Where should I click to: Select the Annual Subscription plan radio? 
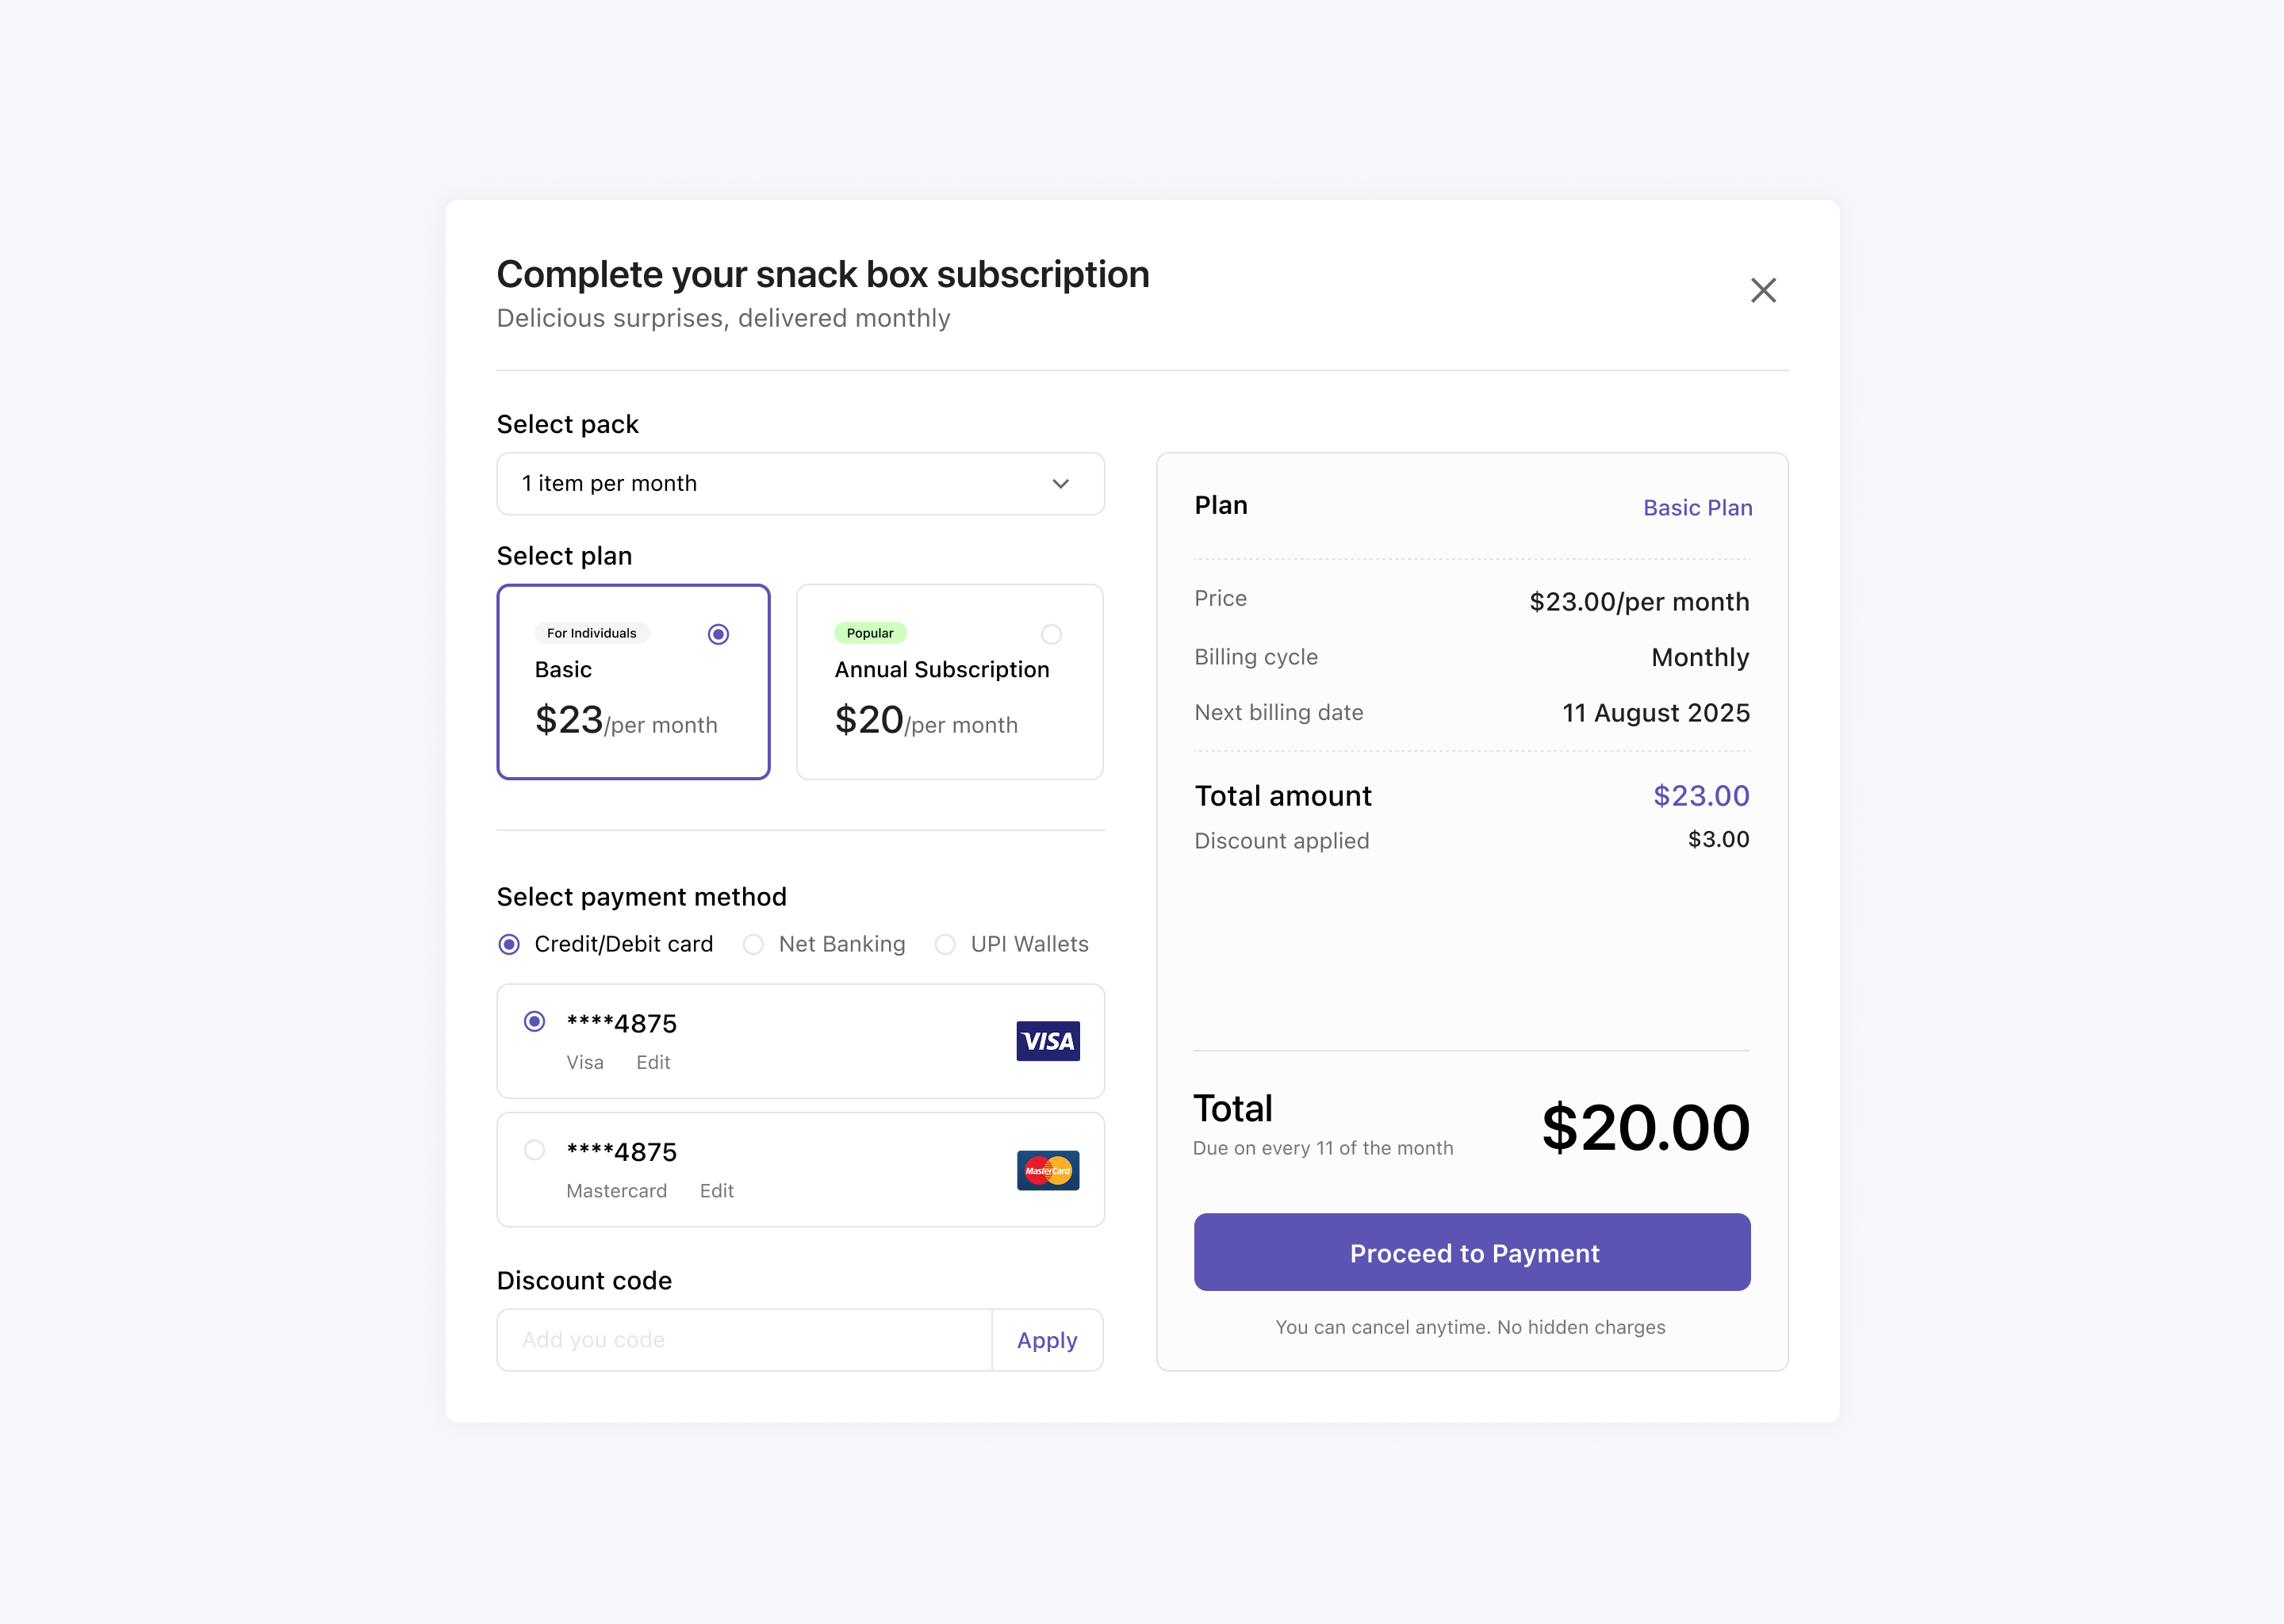coord(1050,633)
